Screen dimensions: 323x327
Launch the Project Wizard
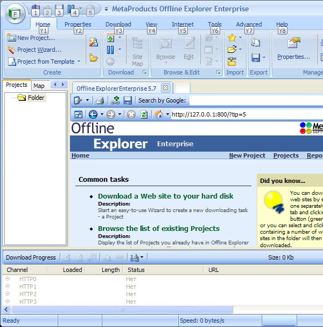click(x=34, y=50)
